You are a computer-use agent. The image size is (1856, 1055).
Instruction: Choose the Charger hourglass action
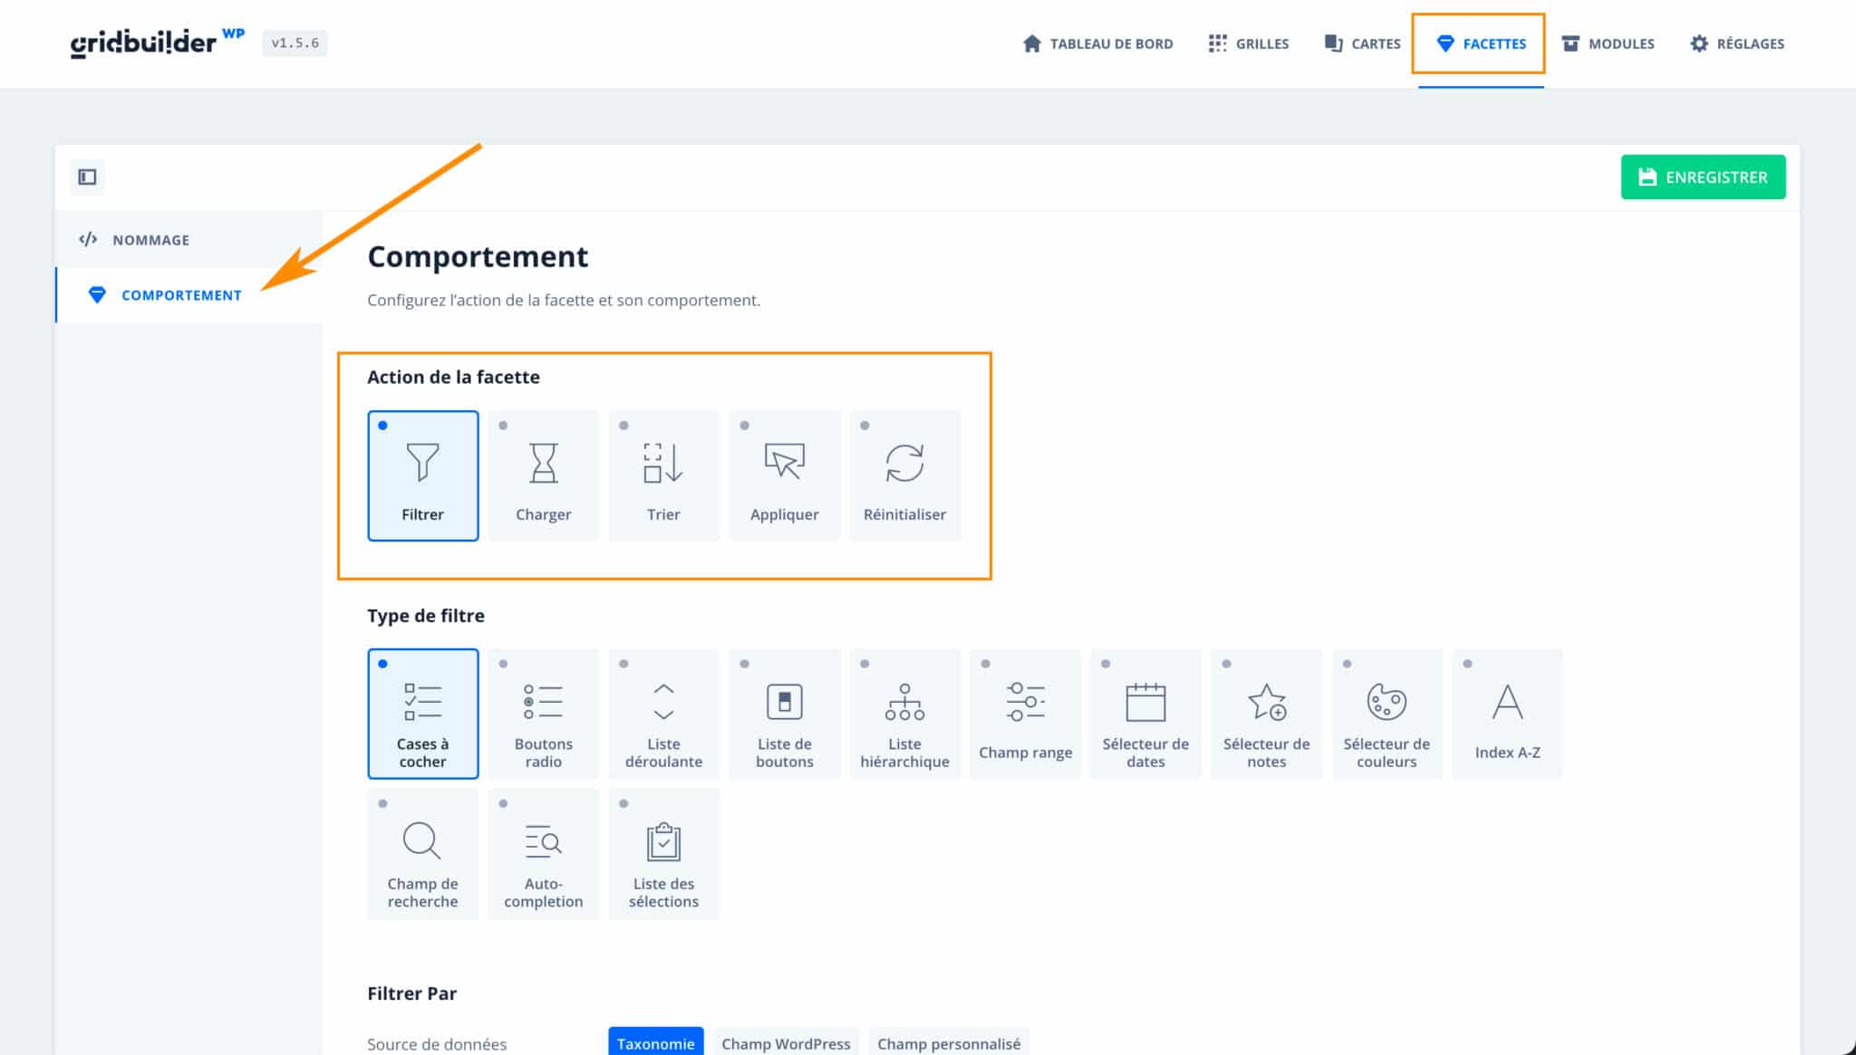(x=543, y=475)
